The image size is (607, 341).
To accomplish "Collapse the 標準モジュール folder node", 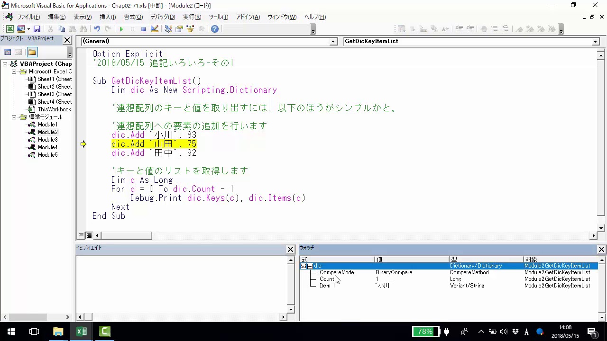I will (14, 117).
